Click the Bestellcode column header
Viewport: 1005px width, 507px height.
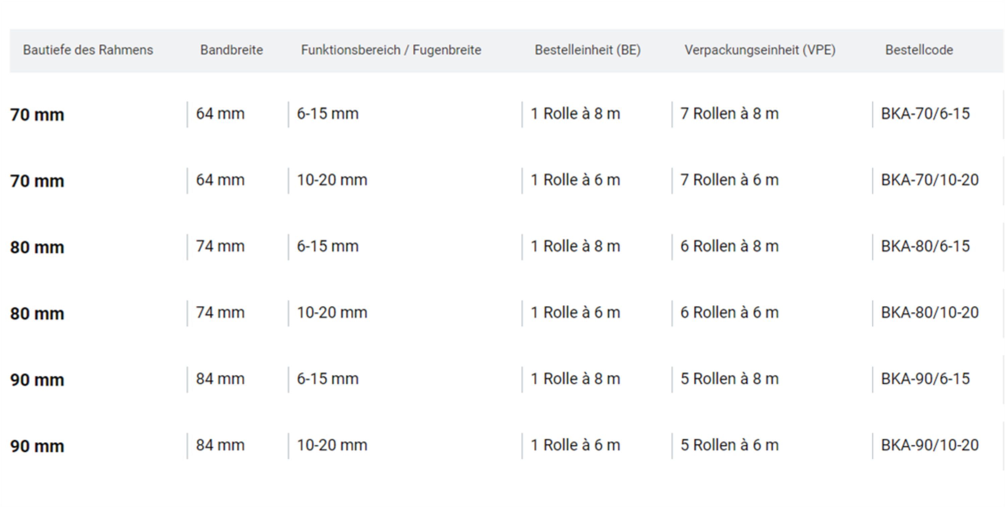(919, 50)
